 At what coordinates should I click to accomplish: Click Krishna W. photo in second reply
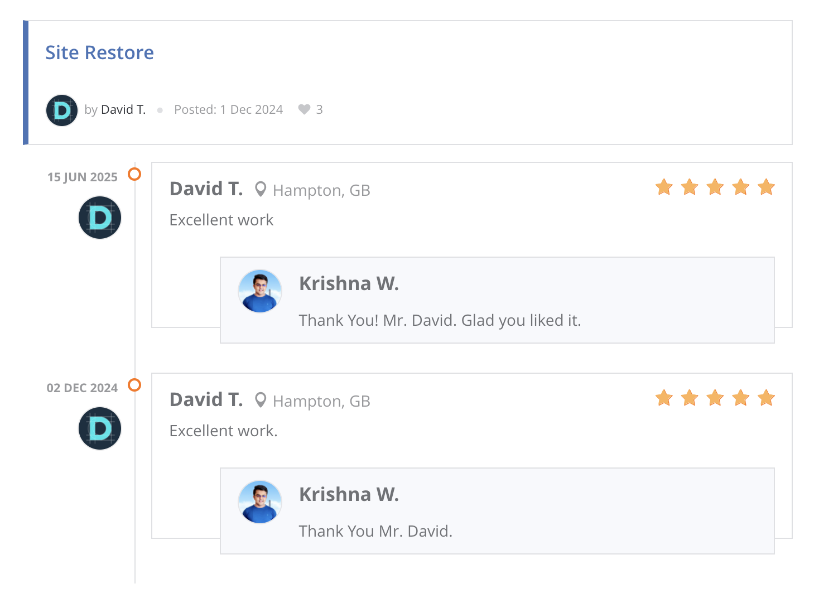point(260,502)
